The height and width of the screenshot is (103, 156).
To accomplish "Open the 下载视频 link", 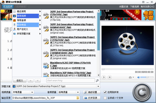I will pos(134,7).
